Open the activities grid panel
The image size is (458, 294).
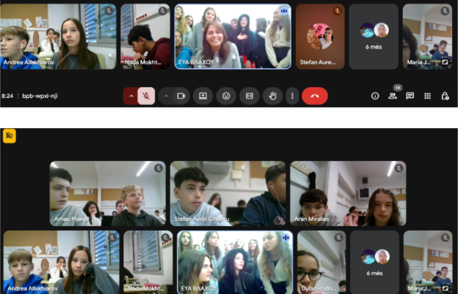[x=428, y=96]
